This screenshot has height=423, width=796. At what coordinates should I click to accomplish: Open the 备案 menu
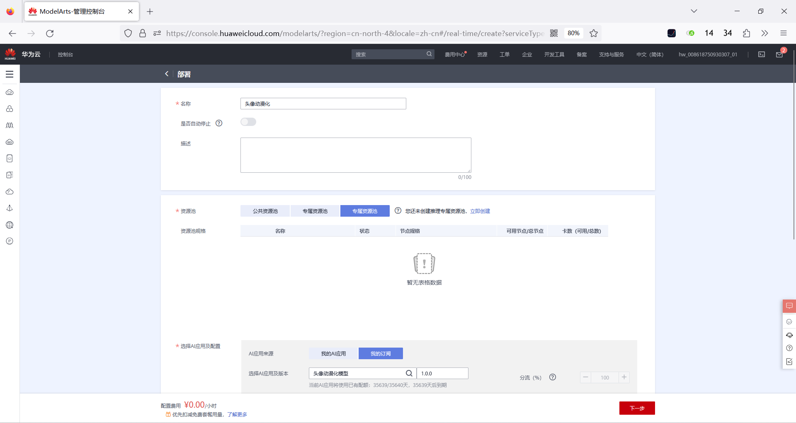coord(582,54)
